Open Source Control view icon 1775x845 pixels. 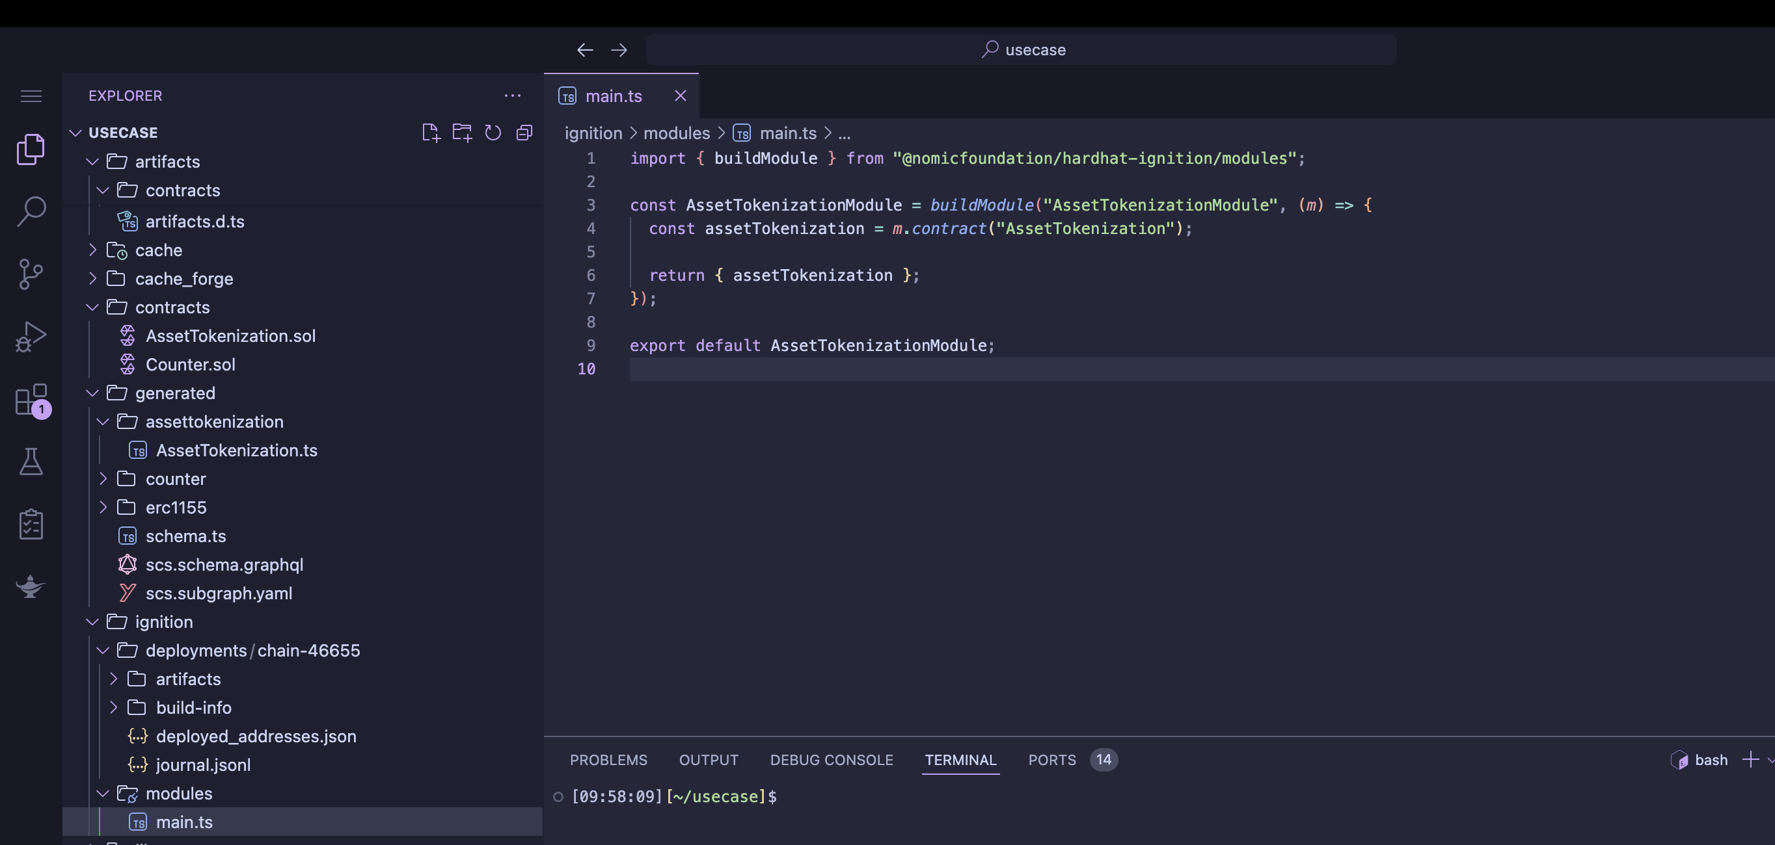point(31,274)
